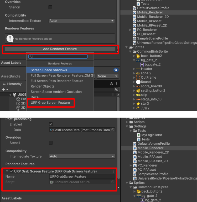197x202 pixels.
Task: Select the star3 sprite icon
Action: click(138, 104)
